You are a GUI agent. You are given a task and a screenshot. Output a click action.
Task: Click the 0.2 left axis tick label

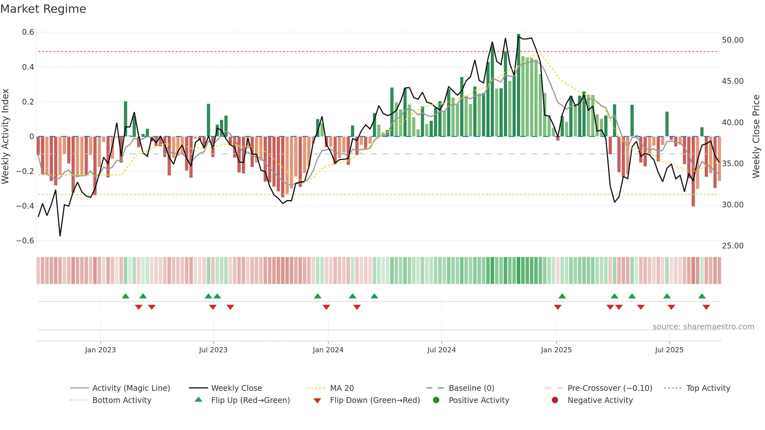[x=28, y=102]
